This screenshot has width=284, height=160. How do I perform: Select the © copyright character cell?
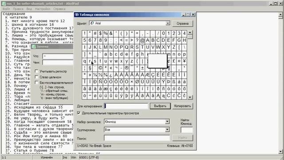click(100, 68)
